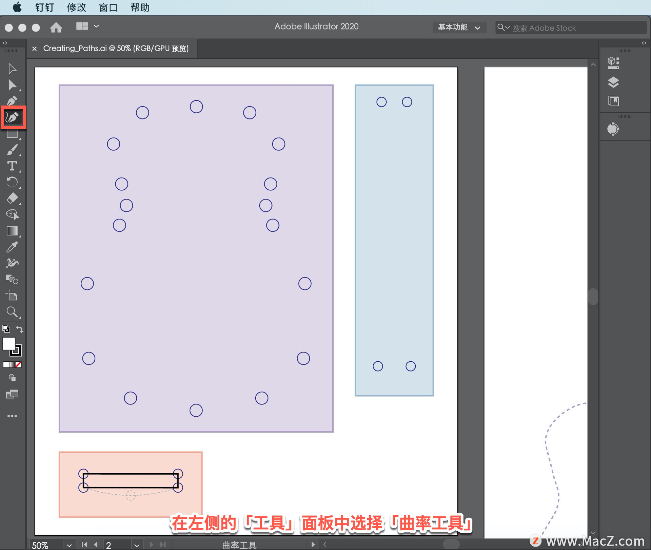Set fill to None mode
651x550 pixels.
coord(19,365)
